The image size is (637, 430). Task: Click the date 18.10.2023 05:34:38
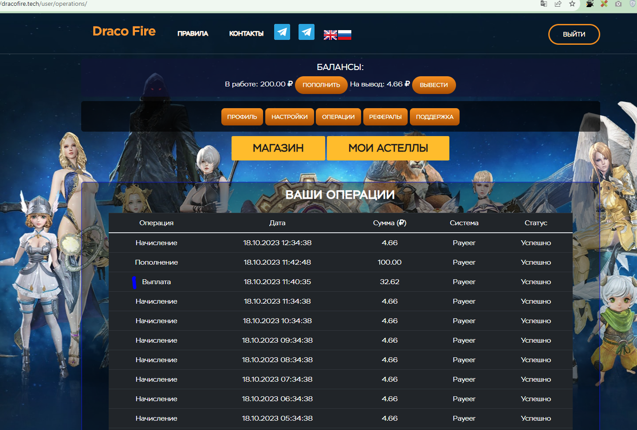277,418
